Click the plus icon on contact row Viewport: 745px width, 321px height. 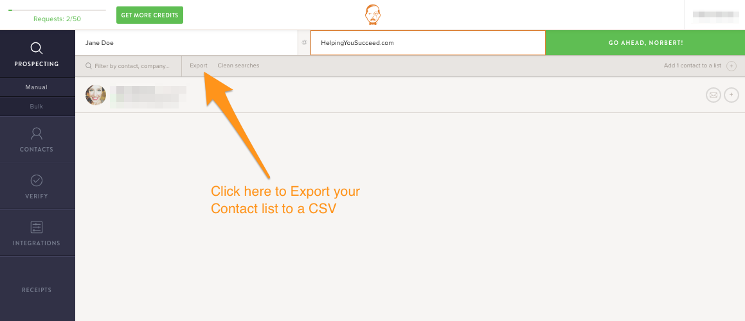732,95
